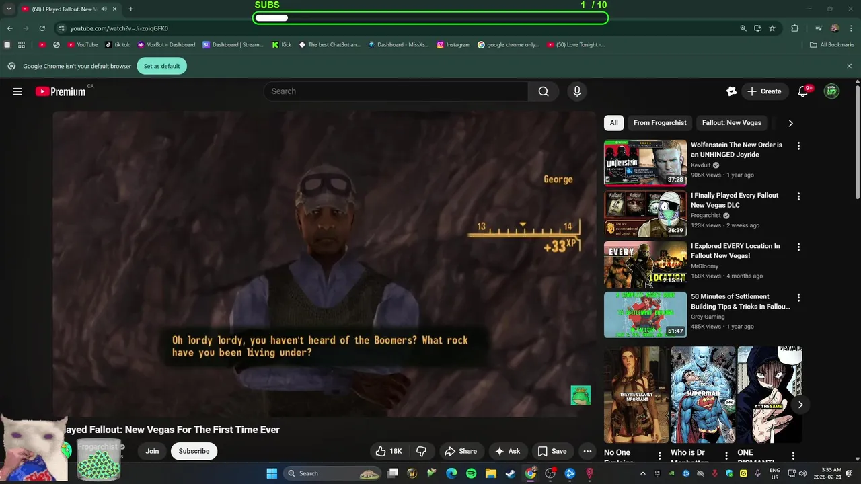Open the YouTube guide hamburger menu
This screenshot has height=484, width=861.
pyautogui.click(x=17, y=91)
